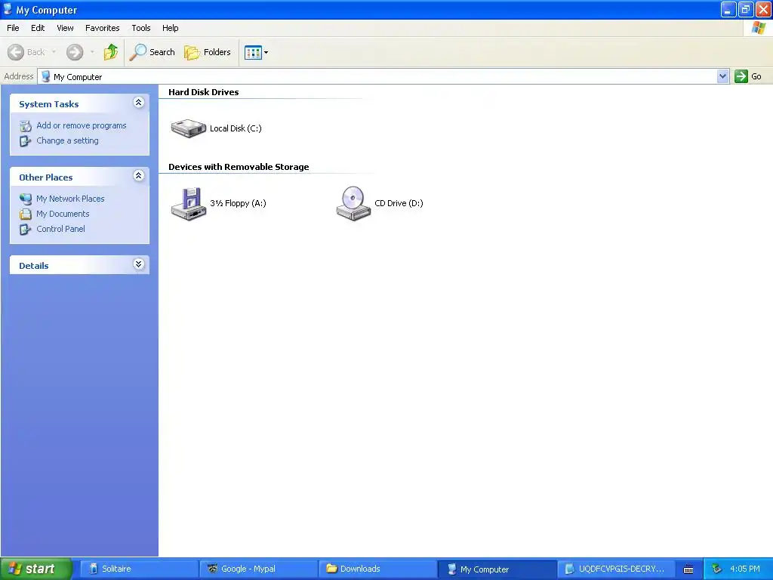Expand the Details panel

139,264
